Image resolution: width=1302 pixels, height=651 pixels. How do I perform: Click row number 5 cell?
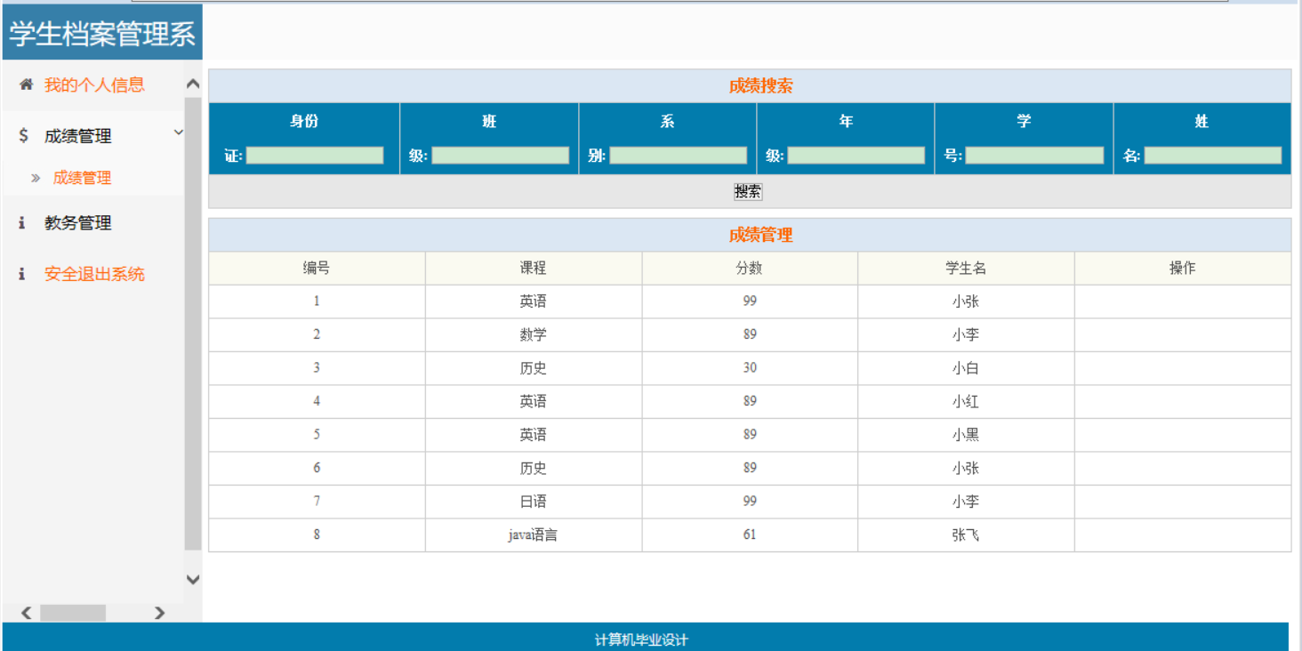click(x=317, y=435)
